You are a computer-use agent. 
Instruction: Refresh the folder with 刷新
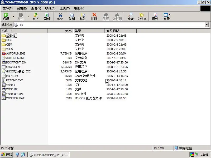(x=47, y=17)
